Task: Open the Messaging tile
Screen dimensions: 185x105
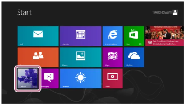Action: click(x=50, y=78)
